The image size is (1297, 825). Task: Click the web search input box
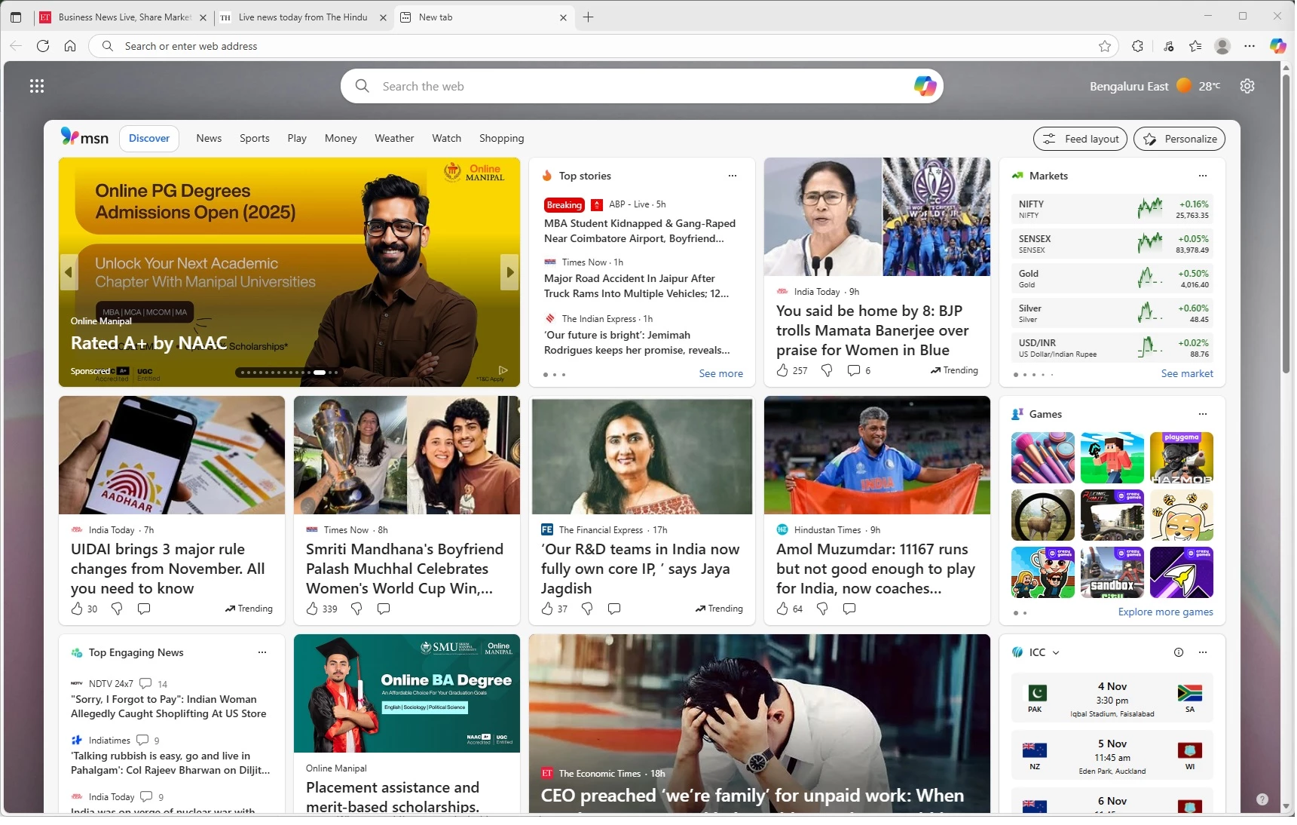(x=641, y=86)
